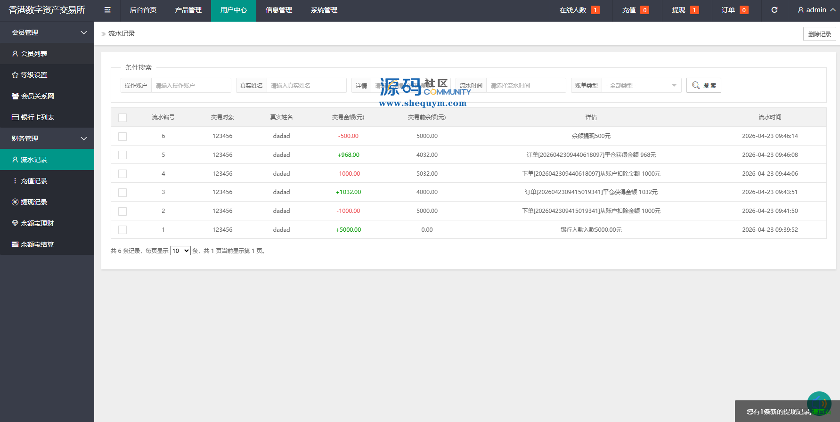Open the 系统管理 top menu
The image size is (840, 422).
[x=324, y=10]
